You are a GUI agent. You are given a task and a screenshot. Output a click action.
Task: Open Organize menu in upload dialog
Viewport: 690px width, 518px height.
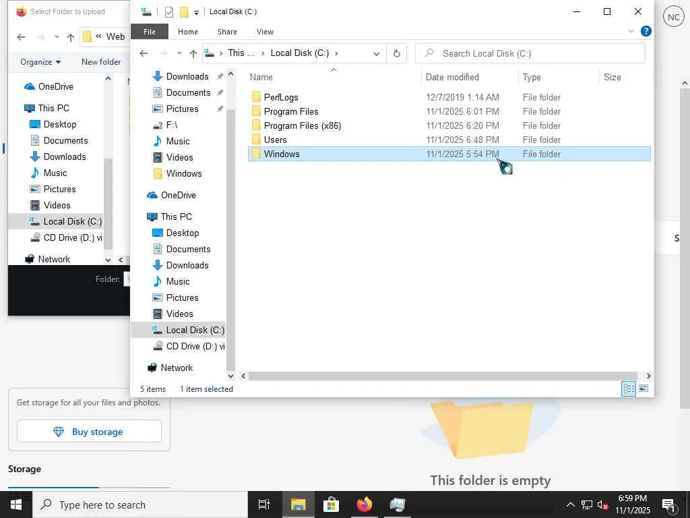40,62
